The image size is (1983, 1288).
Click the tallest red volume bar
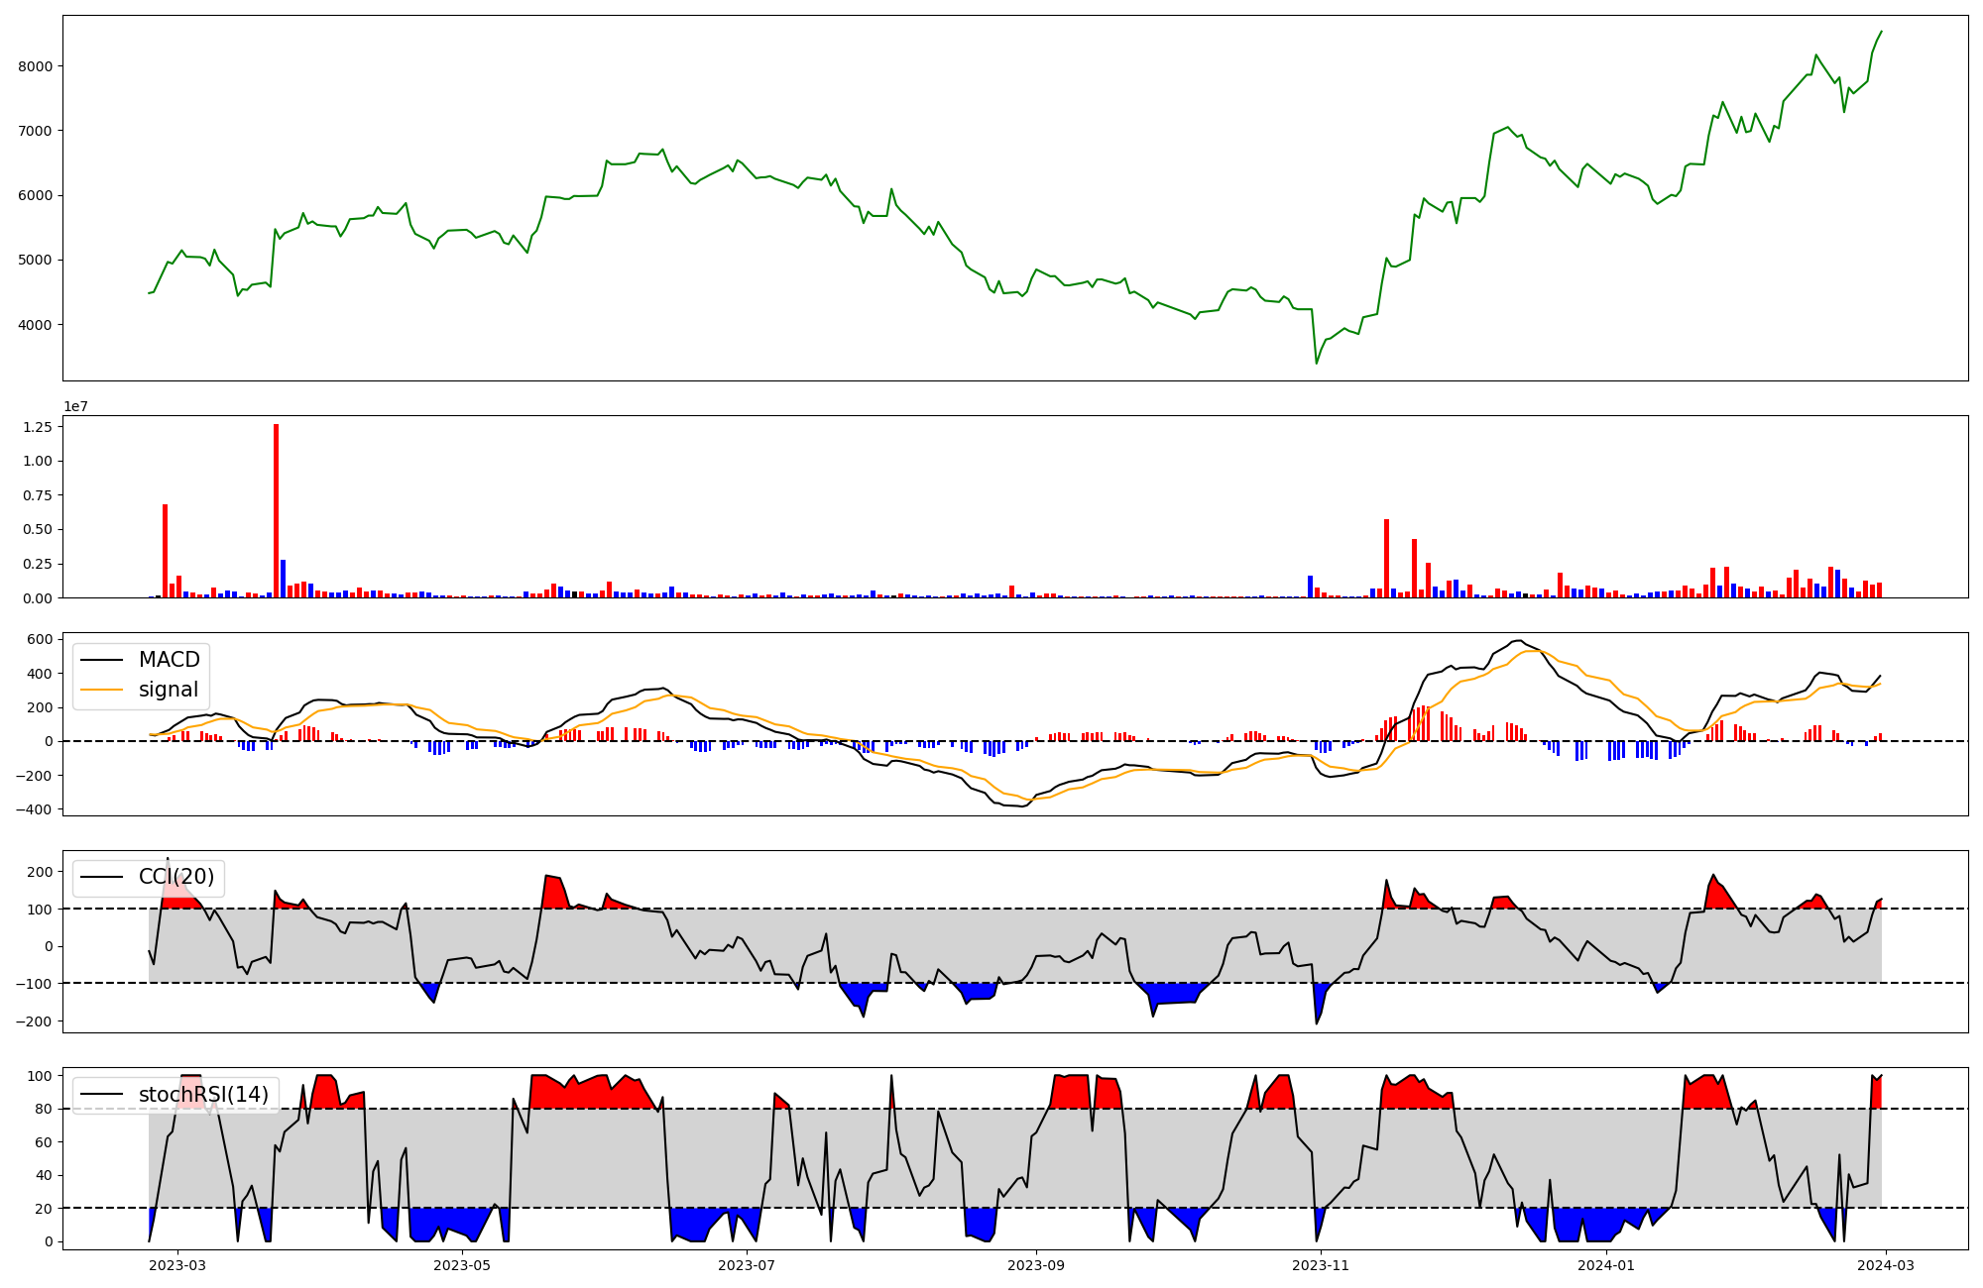tap(276, 510)
